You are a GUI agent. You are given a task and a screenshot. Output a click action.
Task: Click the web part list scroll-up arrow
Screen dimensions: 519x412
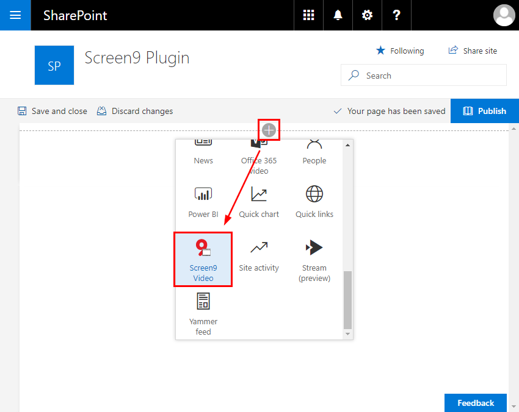click(x=347, y=145)
